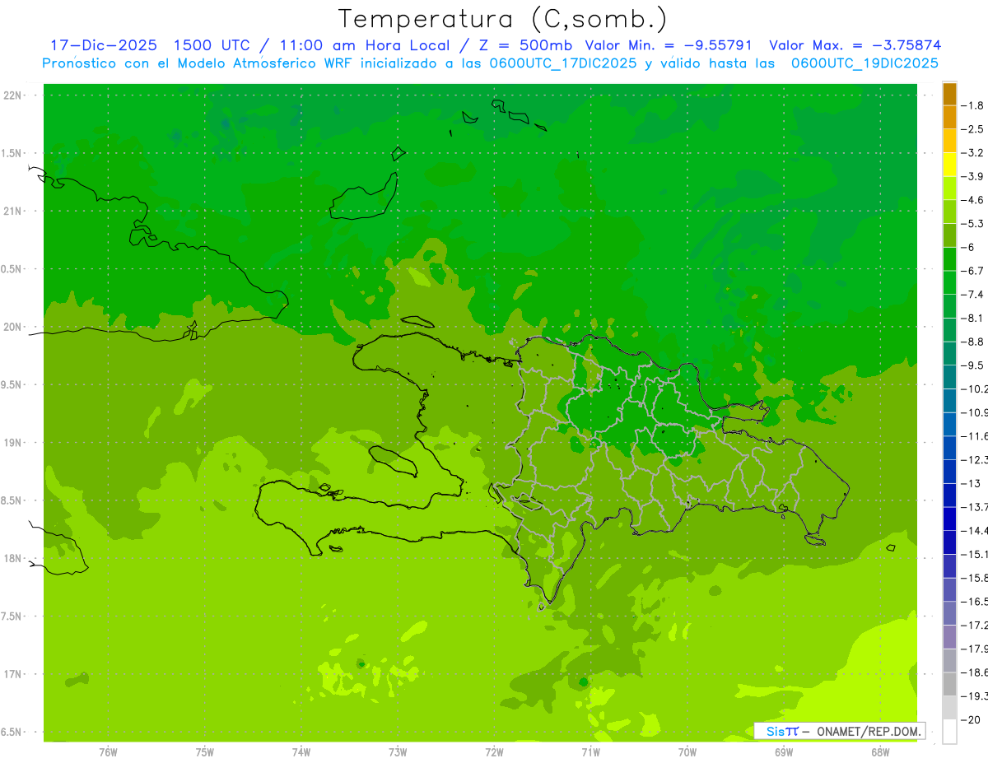Click the 68W longitude label
Screen dimensions: 988x763
[x=879, y=752]
